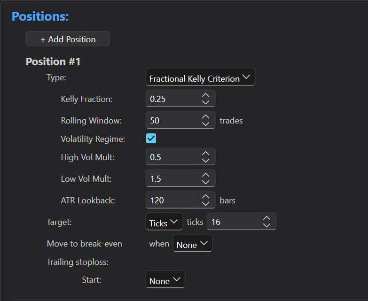The height and width of the screenshot is (301, 368).
Task: Disable the Volatility Regime checkbox
Action: (151, 139)
